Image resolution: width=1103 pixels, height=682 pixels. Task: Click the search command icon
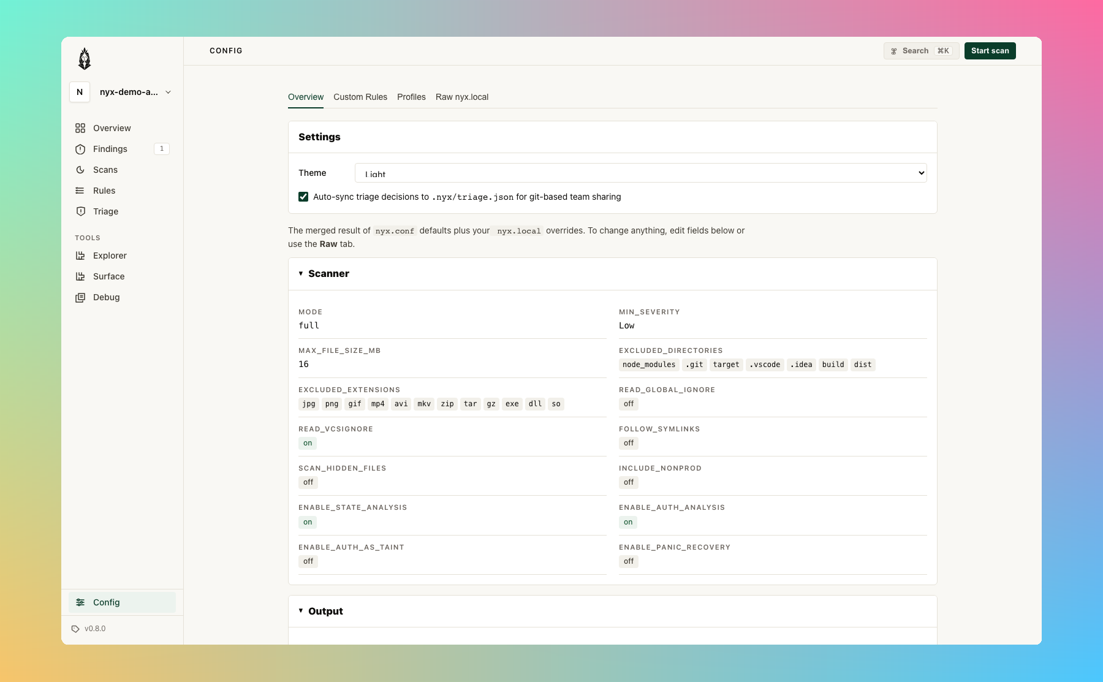tap(894, 51)
